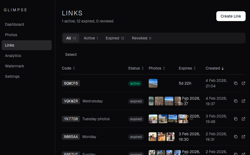The height and width of the screenshot is (155, 250).
Task: Show only Active links tab
Action: (91, 38)
